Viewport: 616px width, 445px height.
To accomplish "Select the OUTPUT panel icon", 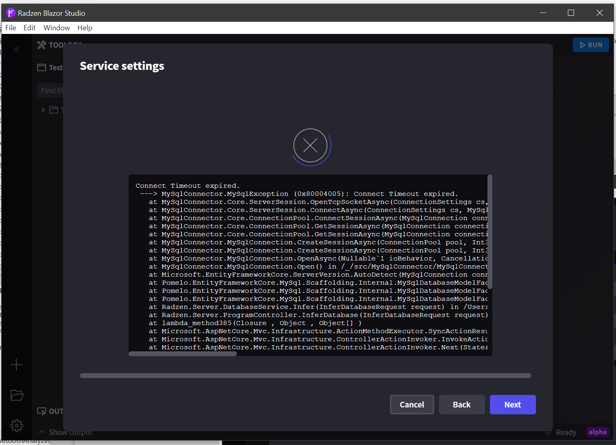I will pos(42,411).
